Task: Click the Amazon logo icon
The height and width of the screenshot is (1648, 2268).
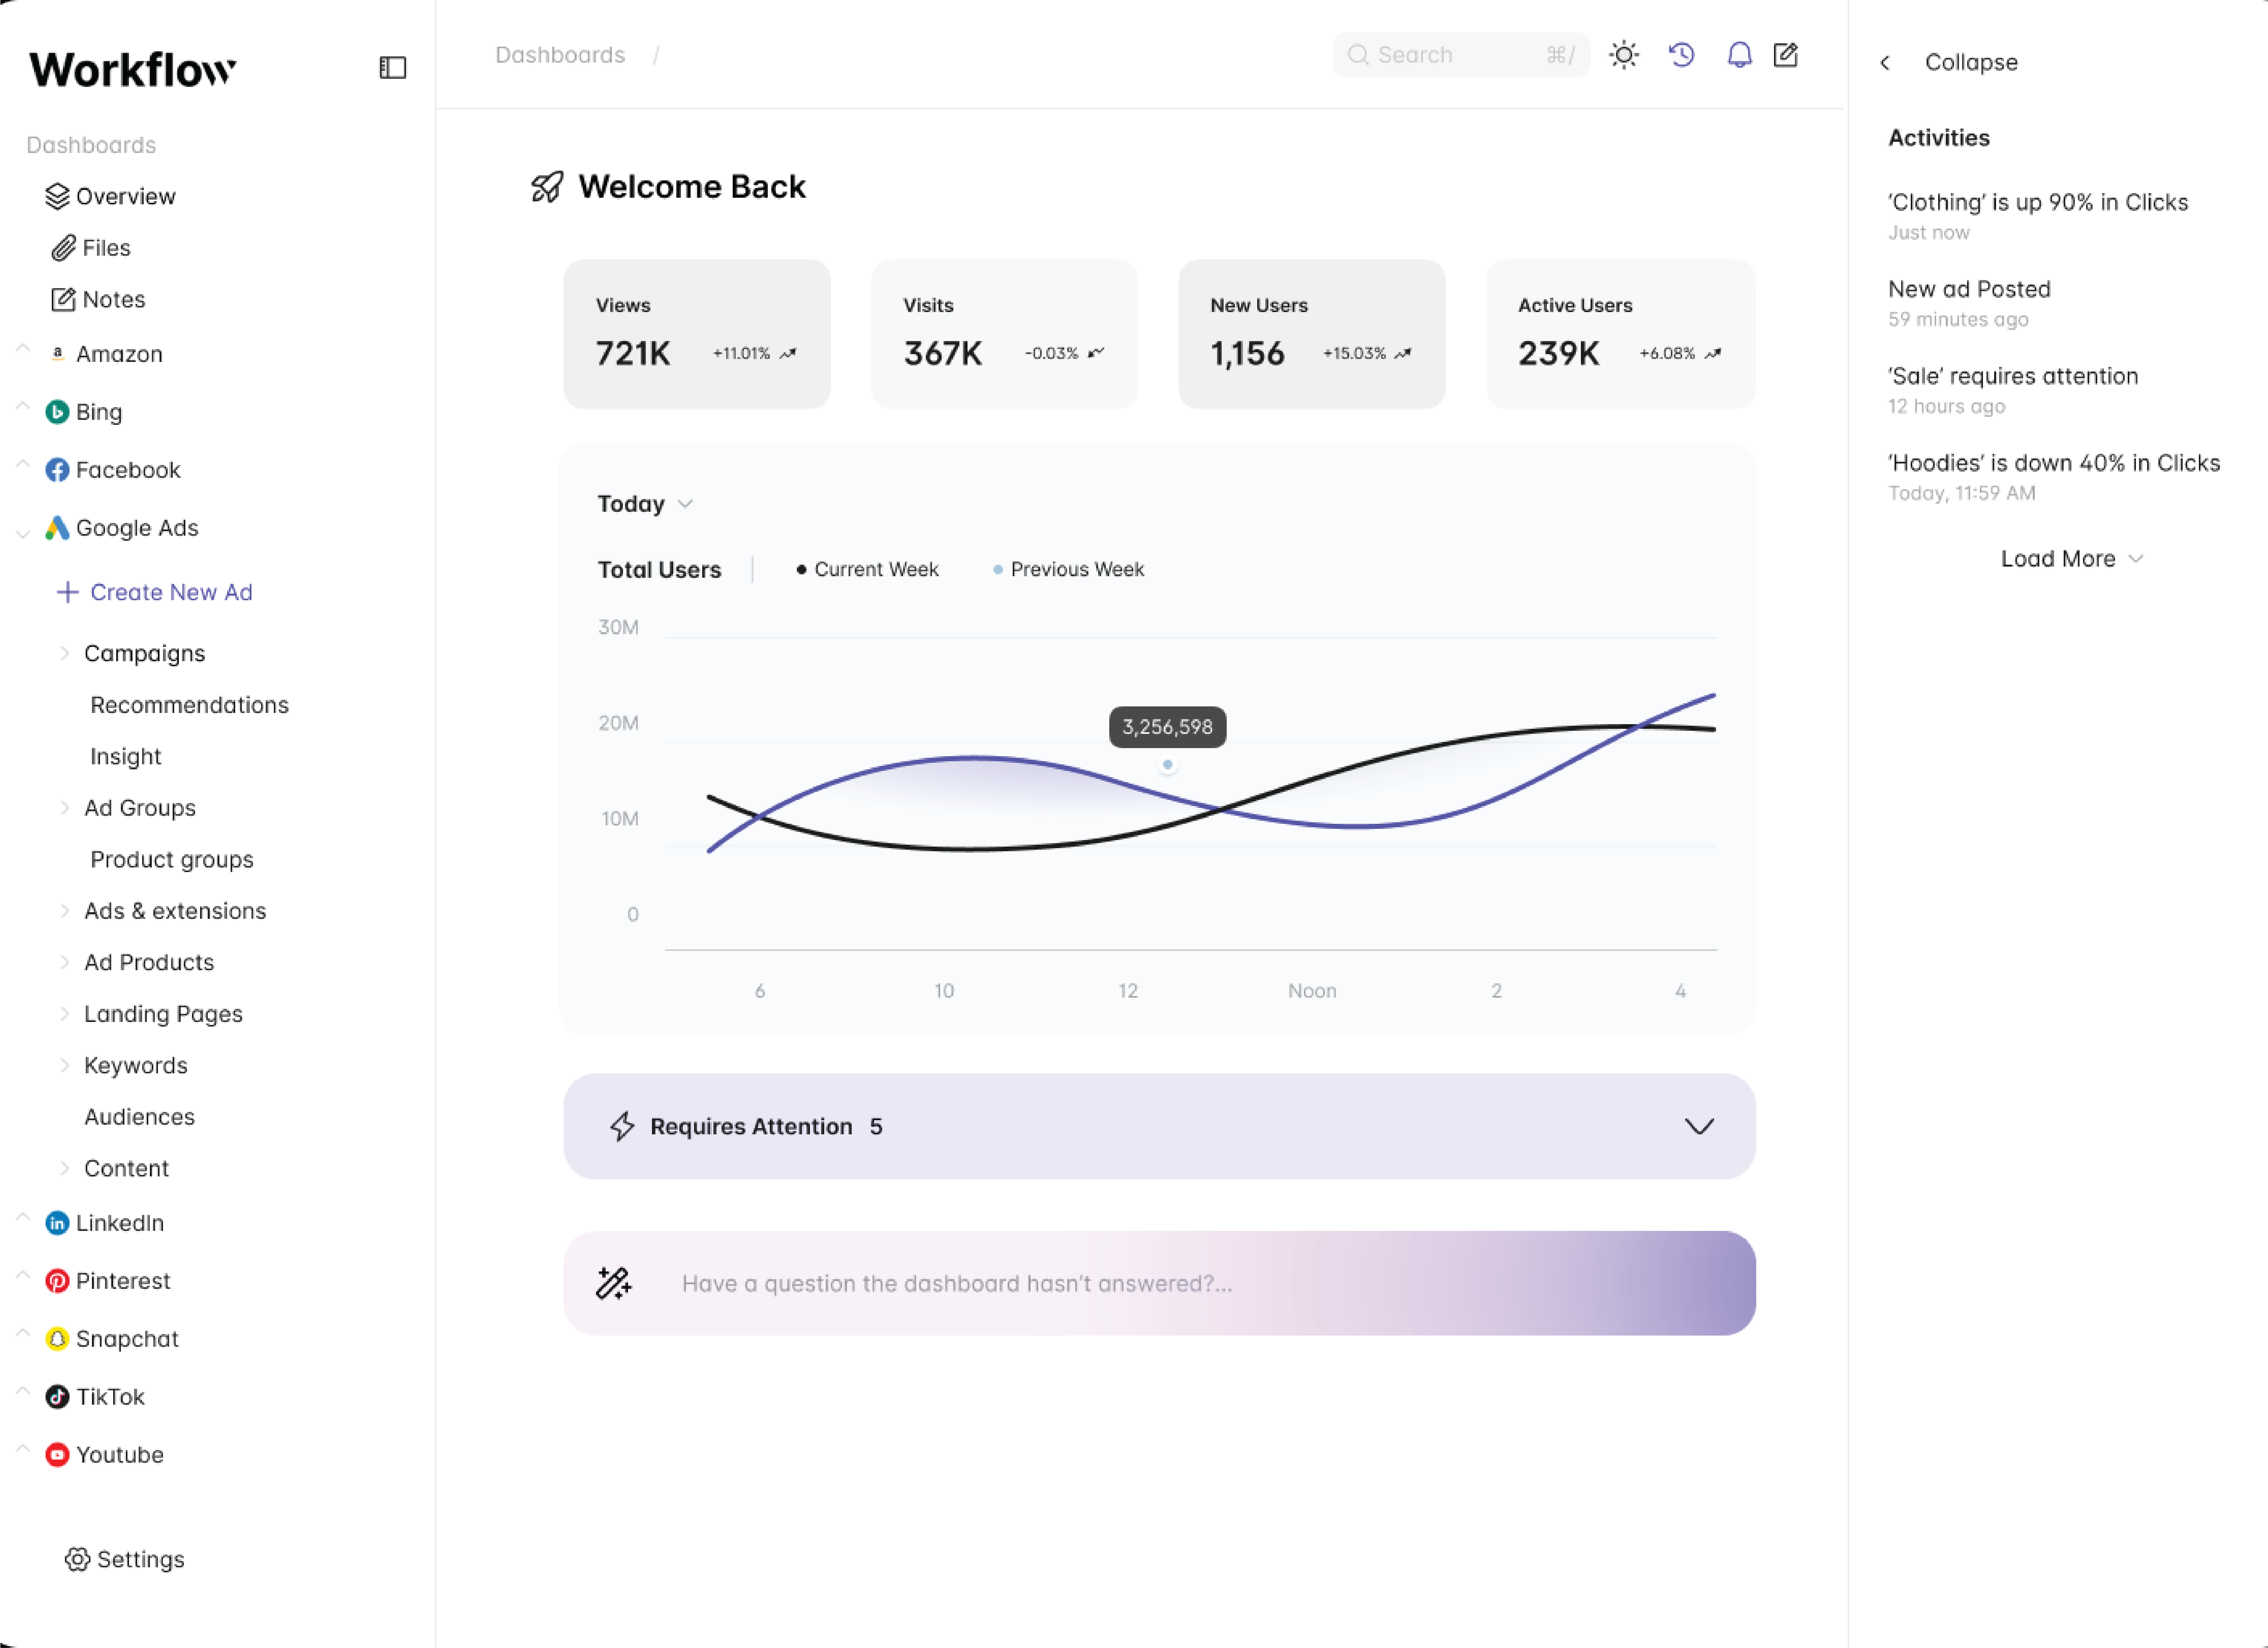Action: pos(58,353)
